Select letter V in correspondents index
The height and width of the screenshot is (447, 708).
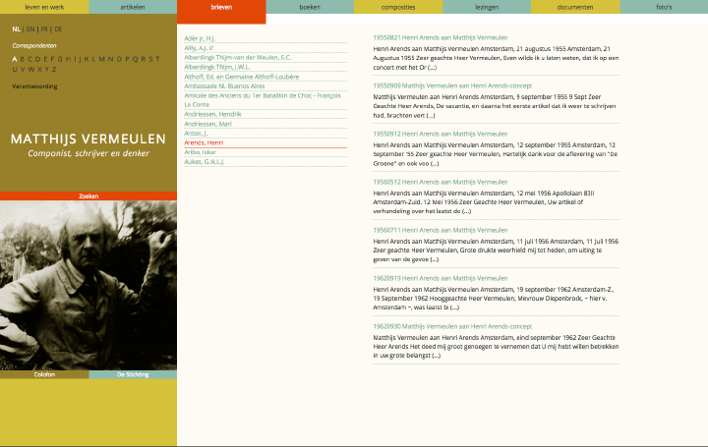pos(23,70)
